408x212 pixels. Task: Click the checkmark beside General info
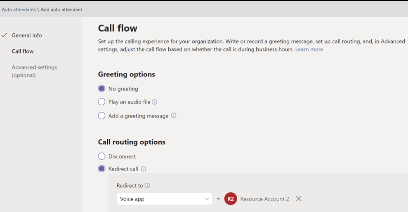4,35
